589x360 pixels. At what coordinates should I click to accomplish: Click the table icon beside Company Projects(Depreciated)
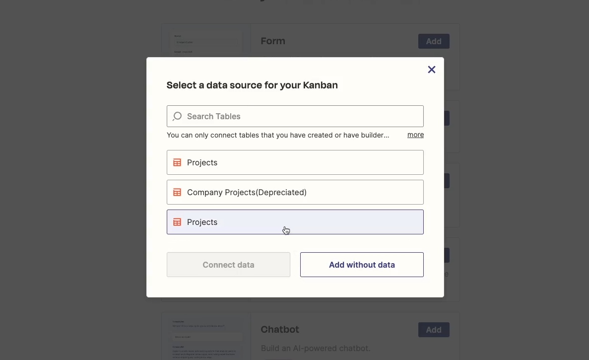[177, 192]
